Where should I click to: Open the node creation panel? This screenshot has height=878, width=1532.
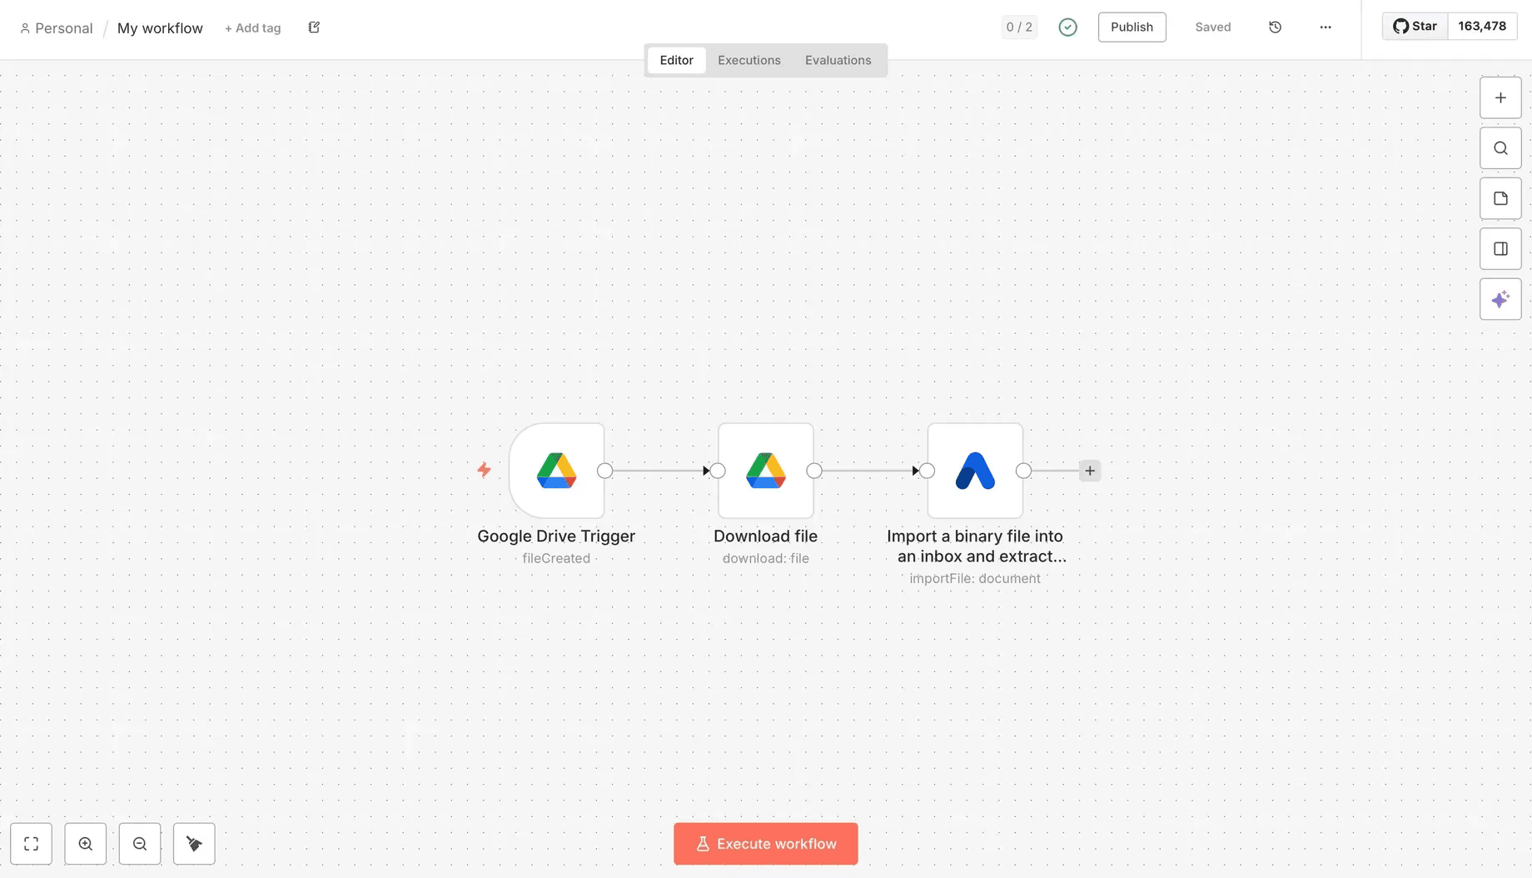(x=1500, y=97)
